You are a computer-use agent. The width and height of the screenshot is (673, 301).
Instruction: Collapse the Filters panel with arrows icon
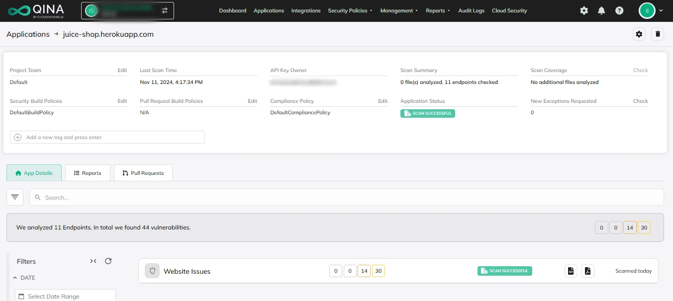(x=93, y=261)
